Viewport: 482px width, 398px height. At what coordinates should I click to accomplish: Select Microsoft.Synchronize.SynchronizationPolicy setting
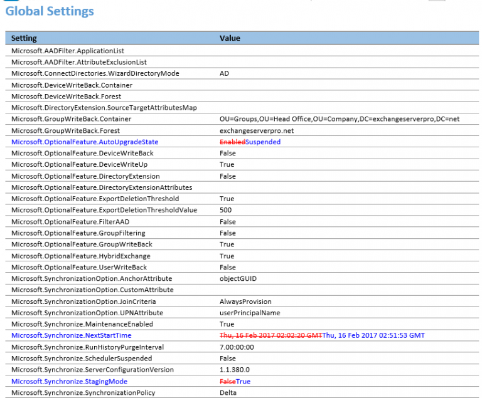[x=83, y=393]
